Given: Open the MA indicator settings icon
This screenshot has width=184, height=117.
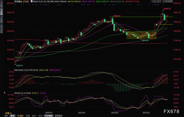Looking at the screenshot, I should click(32, 1).
